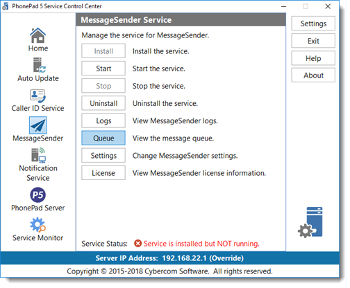350x288 pixels.
Task: Click the red error status icon
Action: click(x=137, y=243)
